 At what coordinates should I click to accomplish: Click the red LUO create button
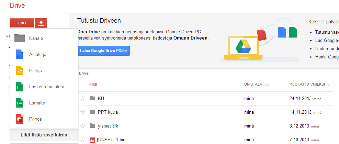pos(22,23)
